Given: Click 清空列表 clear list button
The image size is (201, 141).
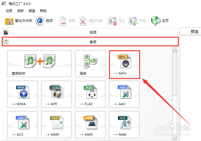Looking at the screenshot, I should 91,21.
